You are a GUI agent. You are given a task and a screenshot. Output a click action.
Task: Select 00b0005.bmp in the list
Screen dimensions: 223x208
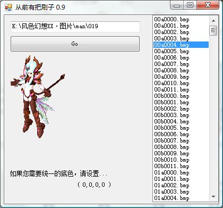(x=181, y=128)
